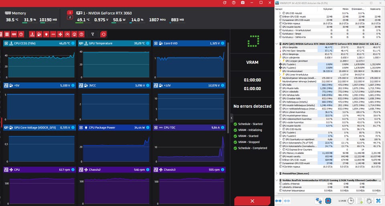Image resolution: width=385 pixels, height=206 pixels.
Task: Expand GPU Linjojen jännitteet row
Action: [x=280, y=61]
